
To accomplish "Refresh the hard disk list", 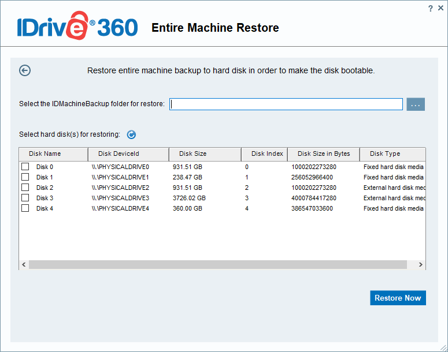I will (x=131, y=134).
